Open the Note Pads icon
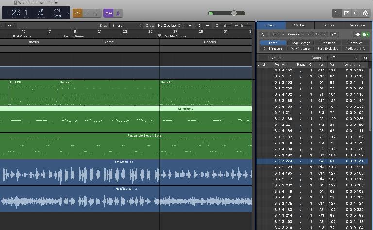Screen dimensions: 373x230 tap(347, 13)
